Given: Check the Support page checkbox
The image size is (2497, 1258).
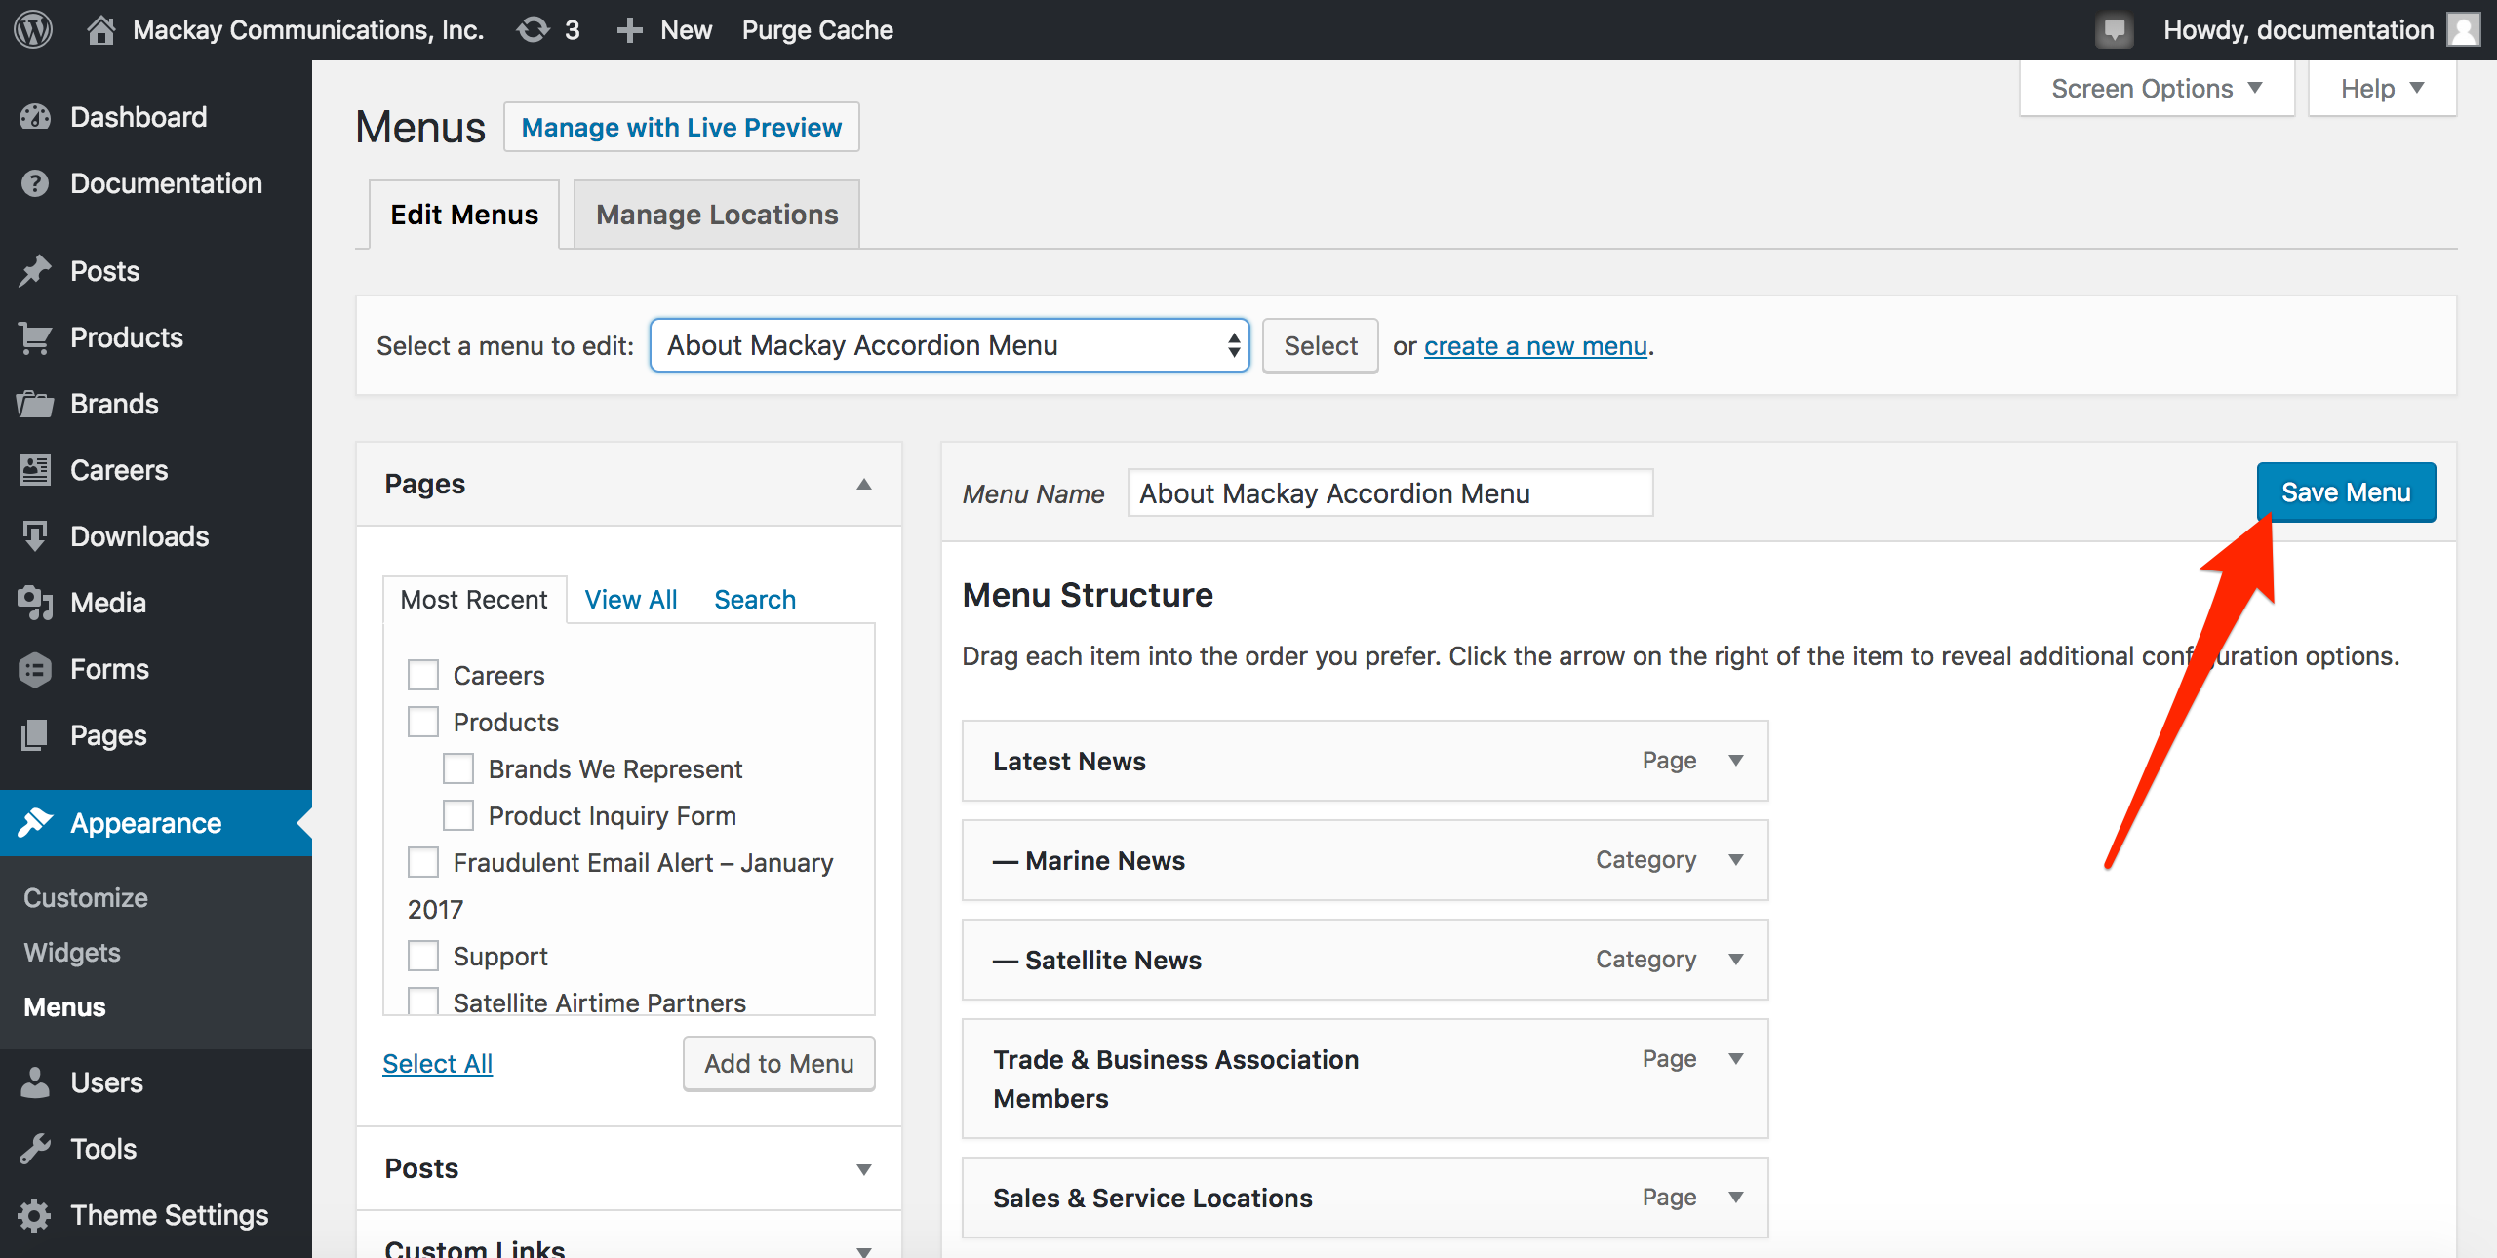Looking at the screenshot, I should tap(423, 956).
